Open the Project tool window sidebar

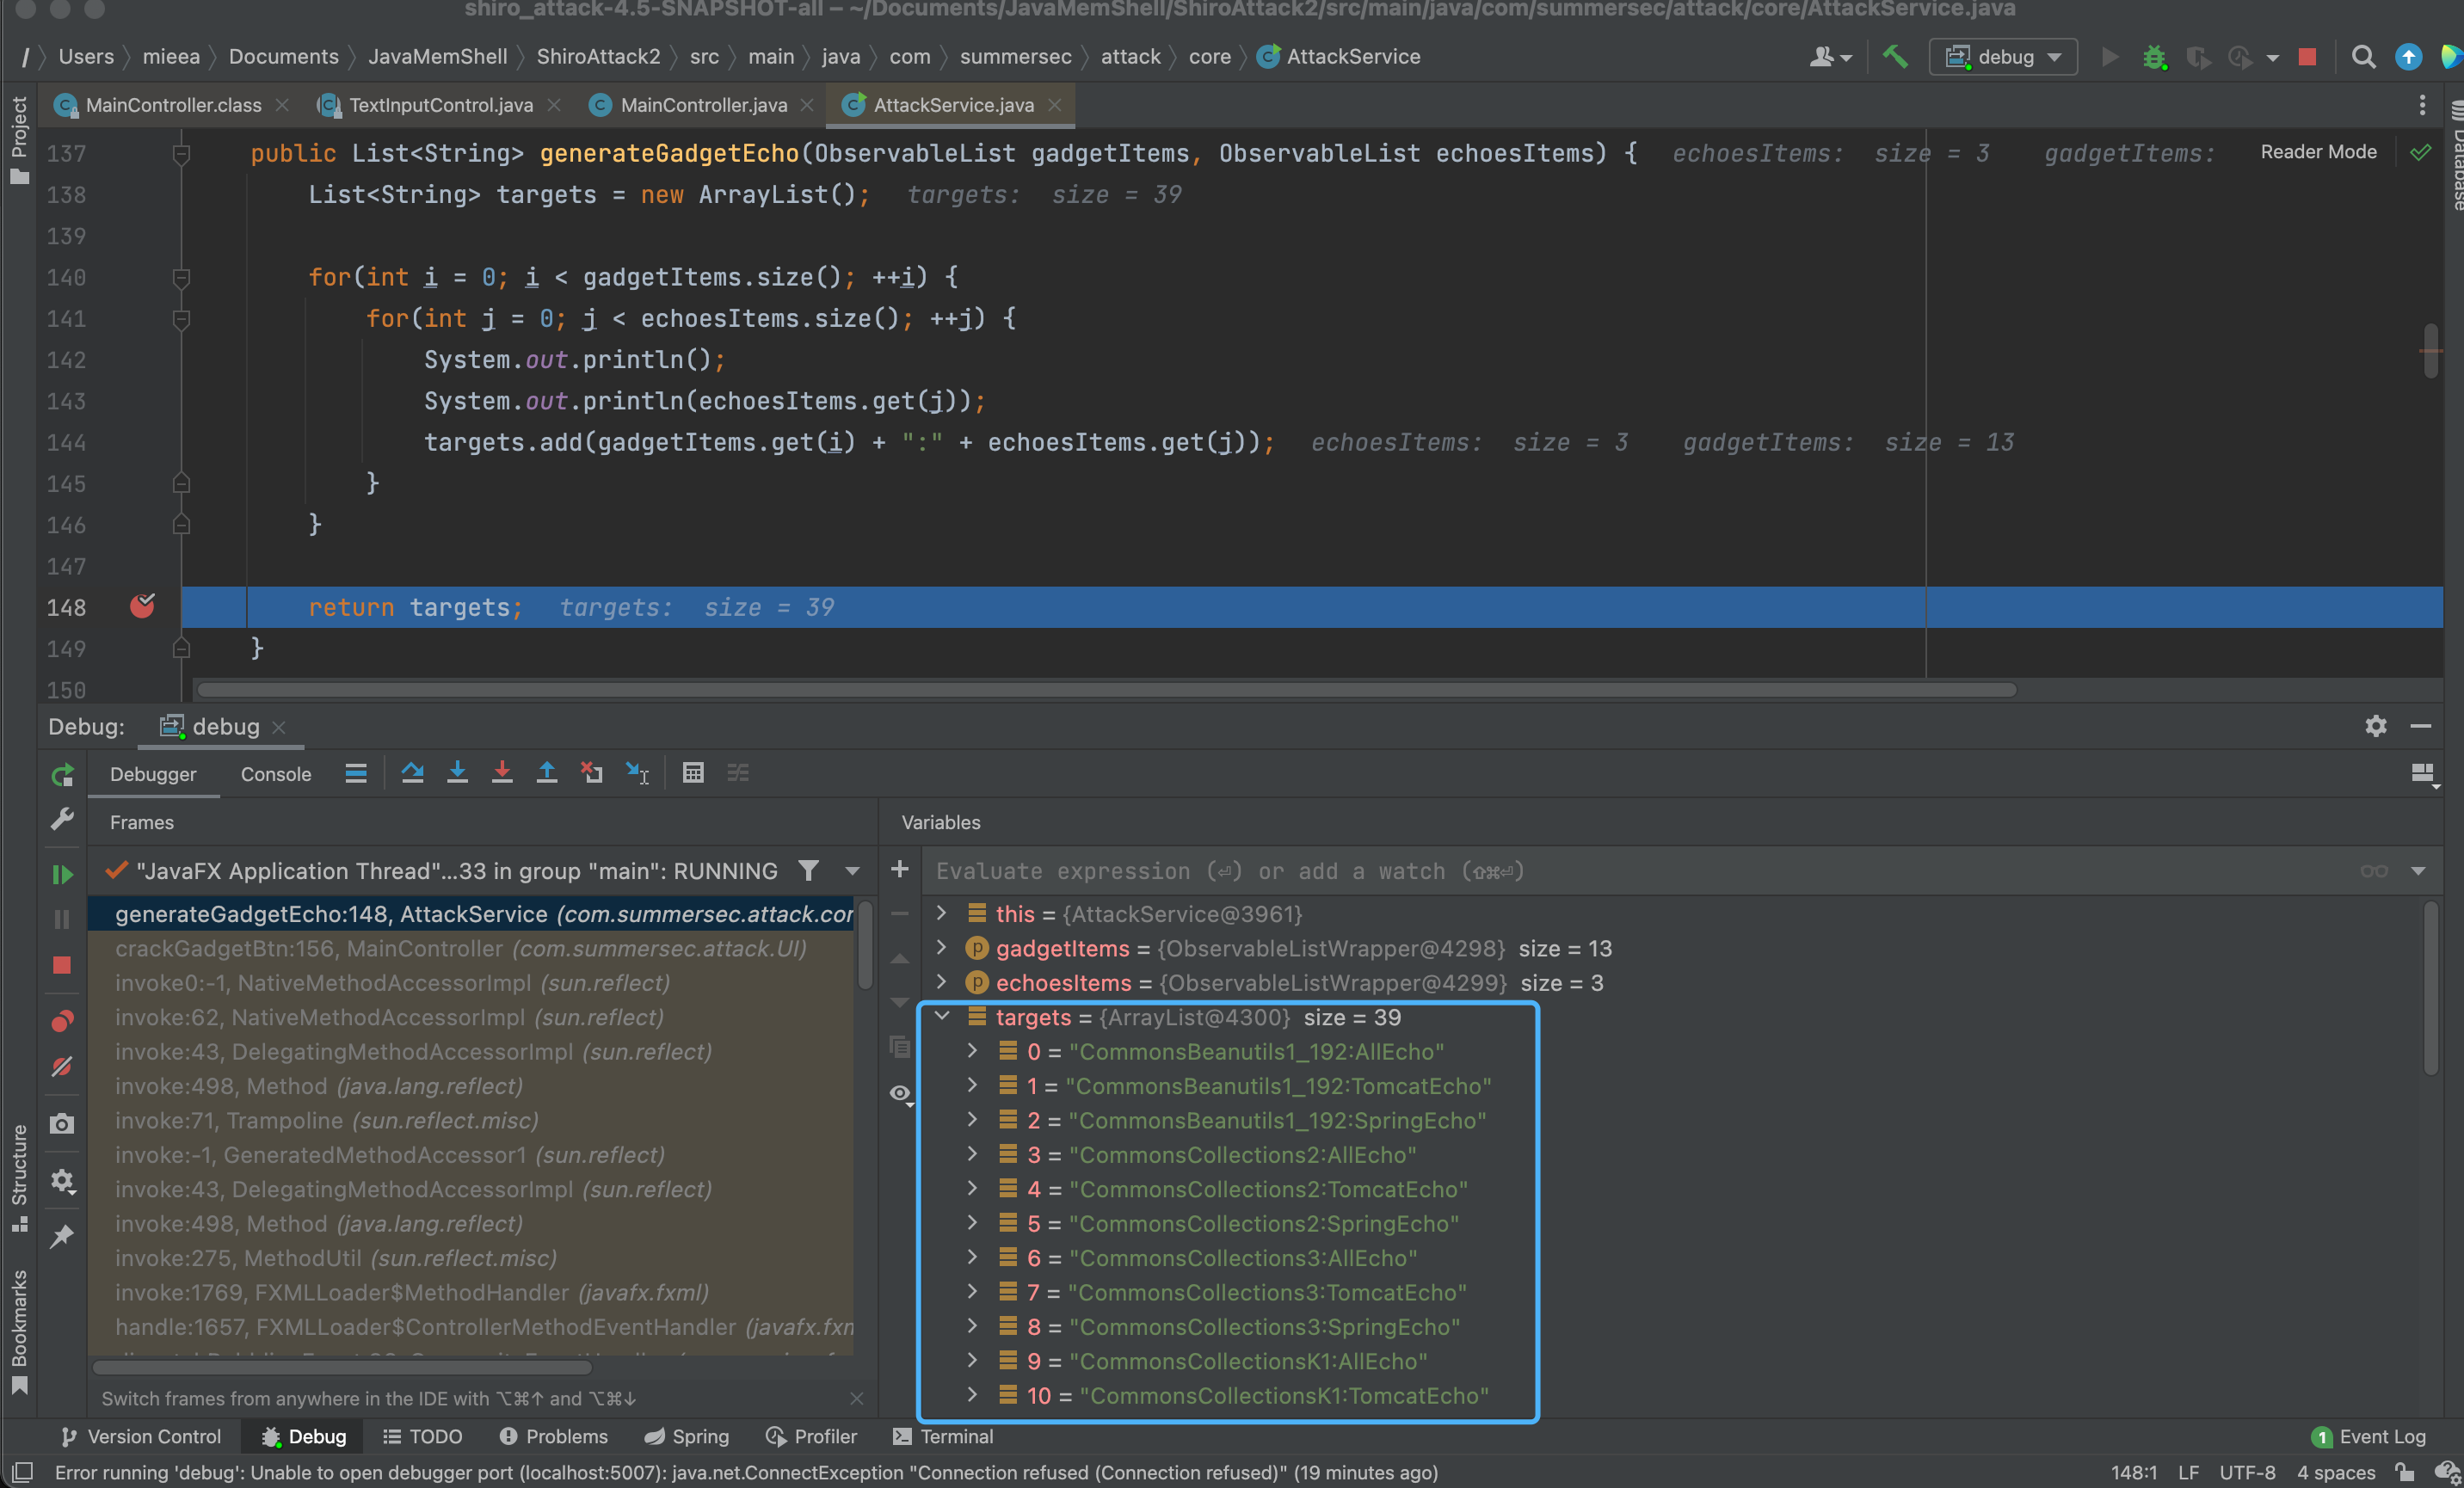point(19,140)
